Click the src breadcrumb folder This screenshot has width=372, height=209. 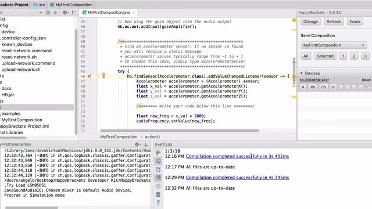click(39, 5)
